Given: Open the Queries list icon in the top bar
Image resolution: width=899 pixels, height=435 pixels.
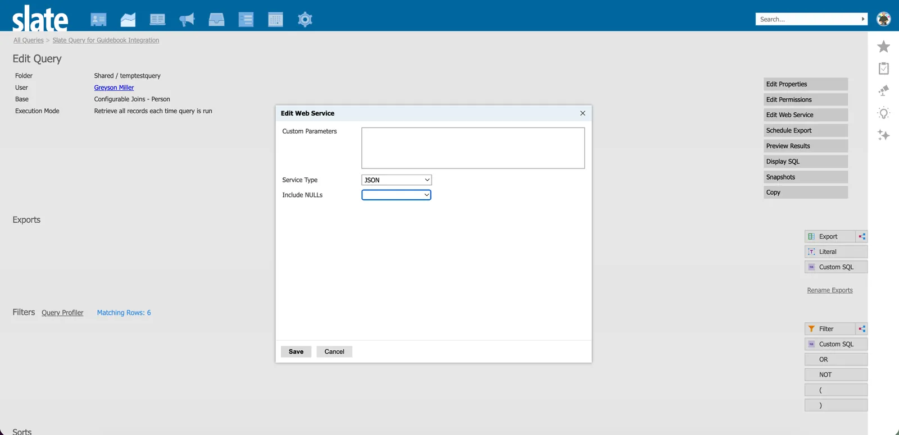Looking at the screenshot, I should tap(246, 20).
